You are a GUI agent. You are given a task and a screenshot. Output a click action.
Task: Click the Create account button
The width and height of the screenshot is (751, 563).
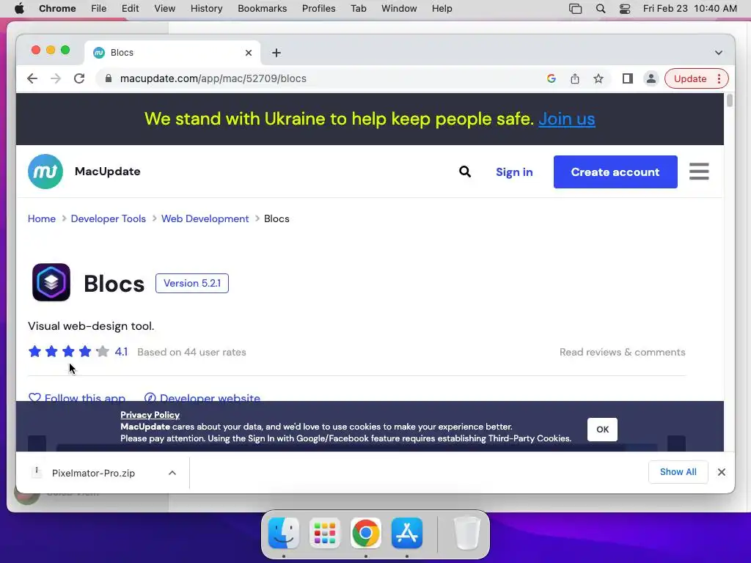tap(615, 172)
